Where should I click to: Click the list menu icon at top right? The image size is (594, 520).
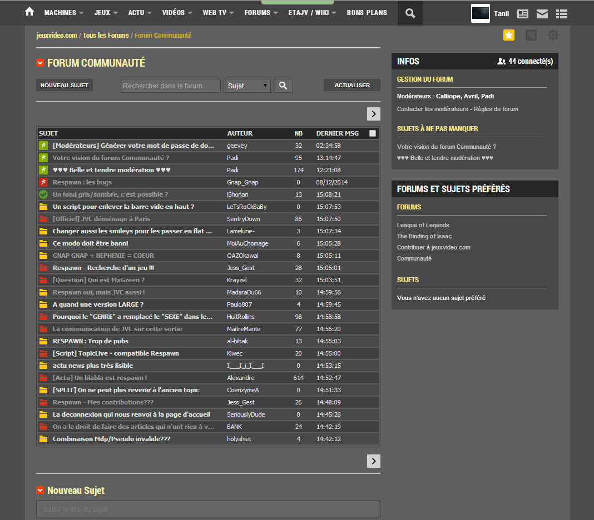coord(561,14)
